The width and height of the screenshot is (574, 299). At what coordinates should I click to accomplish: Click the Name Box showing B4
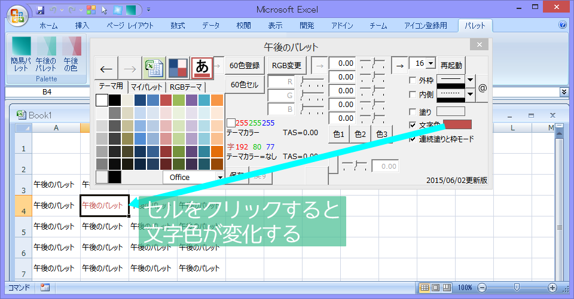click(47, 92)
